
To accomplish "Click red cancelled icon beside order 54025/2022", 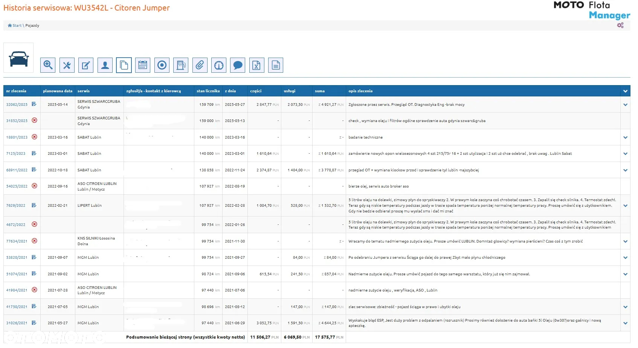I will tap(34, 186).
